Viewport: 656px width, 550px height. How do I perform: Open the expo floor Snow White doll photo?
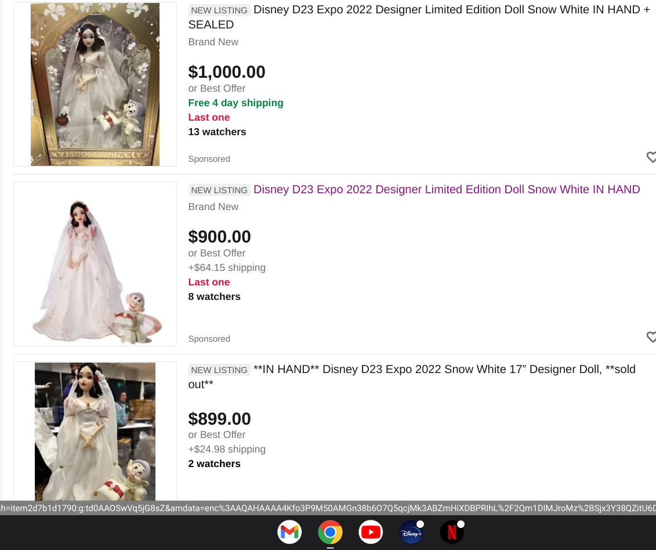(x=95, y=432)
